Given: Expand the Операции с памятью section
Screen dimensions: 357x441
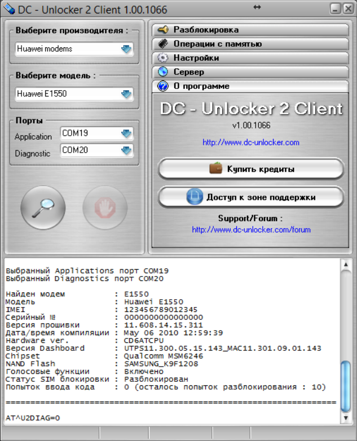Looking at the screenshot, I should point(250,44).
